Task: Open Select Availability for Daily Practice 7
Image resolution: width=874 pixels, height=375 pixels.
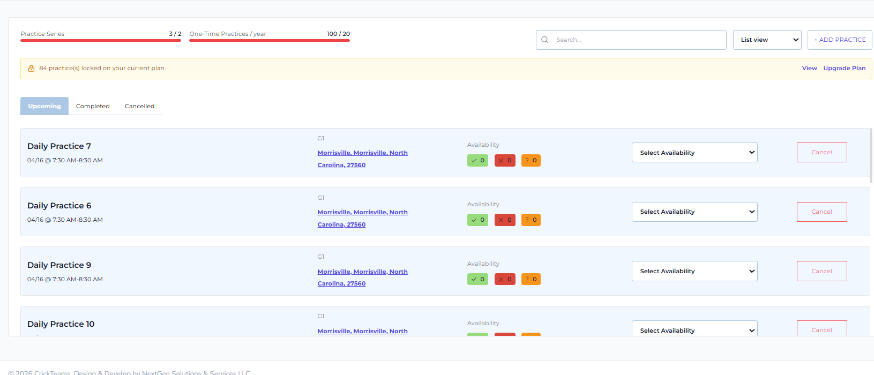Action: (x=694, y=153)
